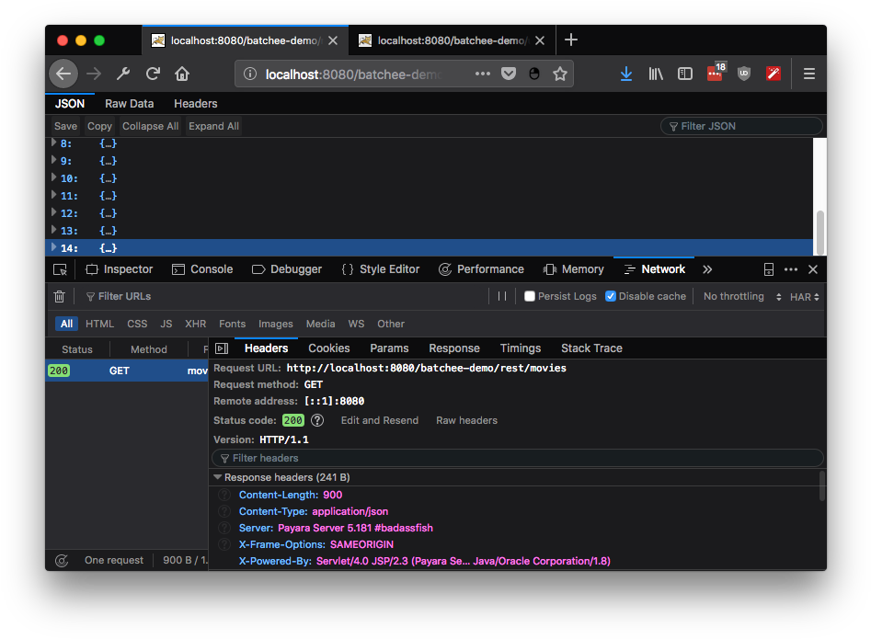Click Collapse All in the JSON viewer

coord(150,125)
